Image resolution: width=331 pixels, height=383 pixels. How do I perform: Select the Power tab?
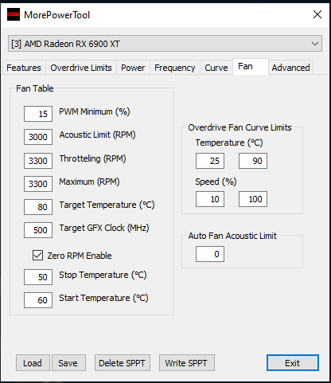[133, 68]
